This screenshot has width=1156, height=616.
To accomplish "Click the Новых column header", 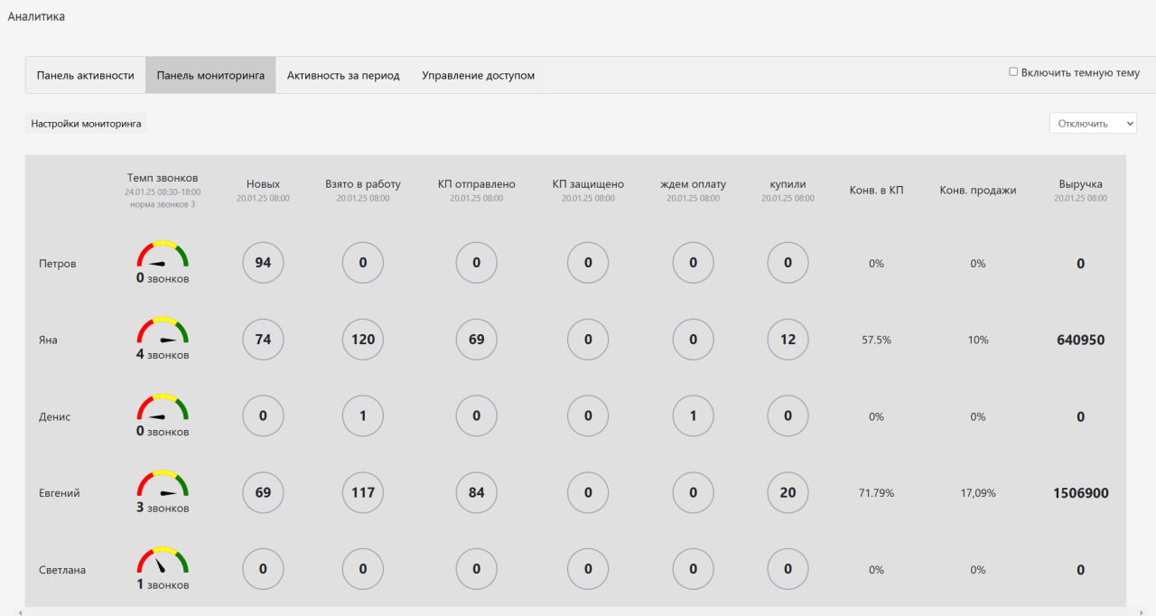I will (264, 184).
